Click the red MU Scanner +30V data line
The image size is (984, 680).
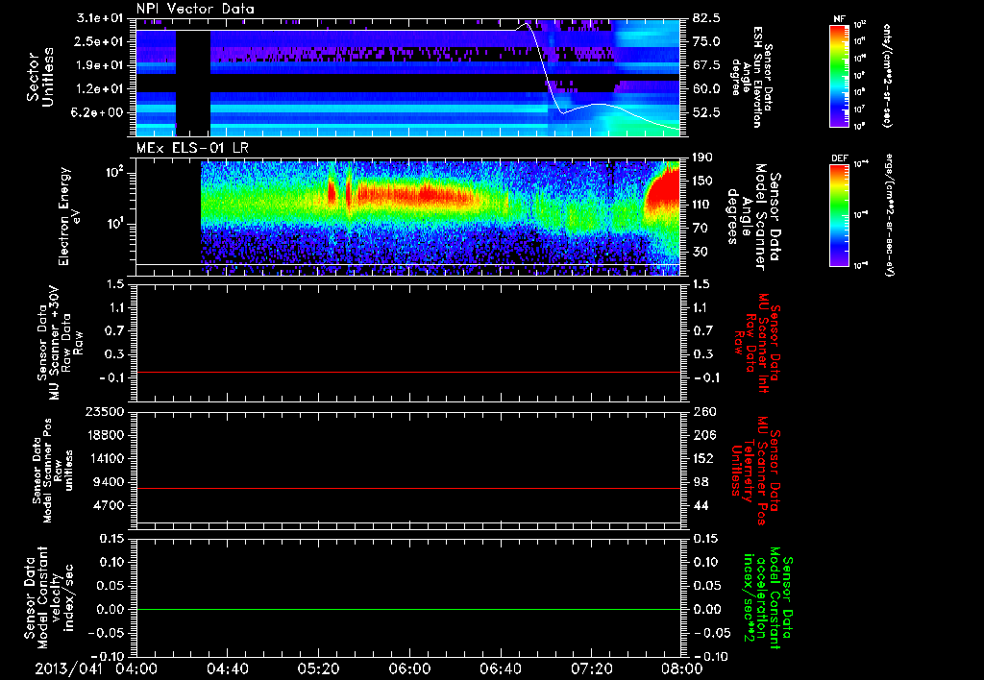408,372
